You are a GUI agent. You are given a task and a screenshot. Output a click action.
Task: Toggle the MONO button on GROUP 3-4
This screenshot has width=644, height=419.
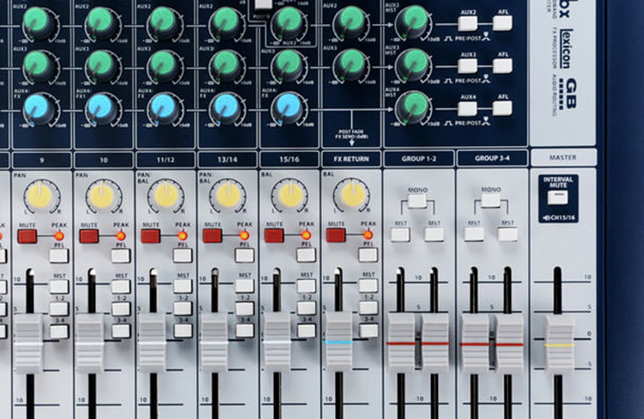pyautogui.click(x=490, y=201)
